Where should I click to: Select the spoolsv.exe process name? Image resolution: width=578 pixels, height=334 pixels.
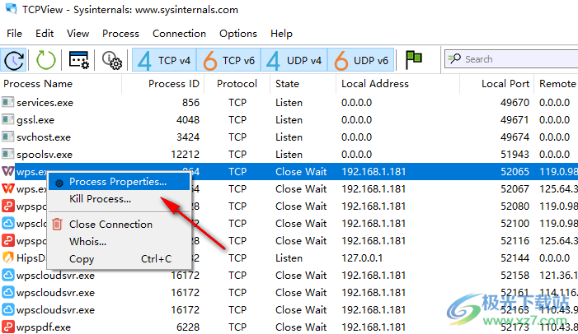(45, 155)
